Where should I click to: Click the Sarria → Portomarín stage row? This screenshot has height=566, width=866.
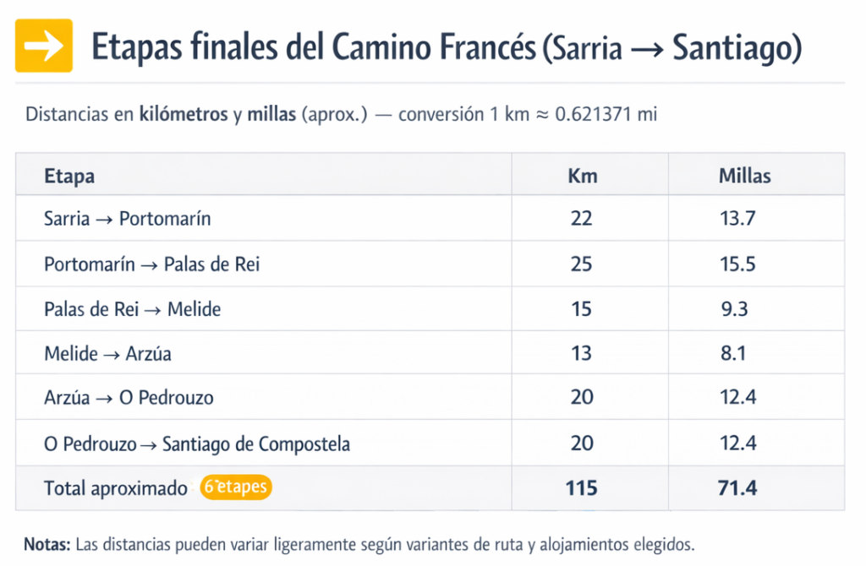(x=127, y=219)
